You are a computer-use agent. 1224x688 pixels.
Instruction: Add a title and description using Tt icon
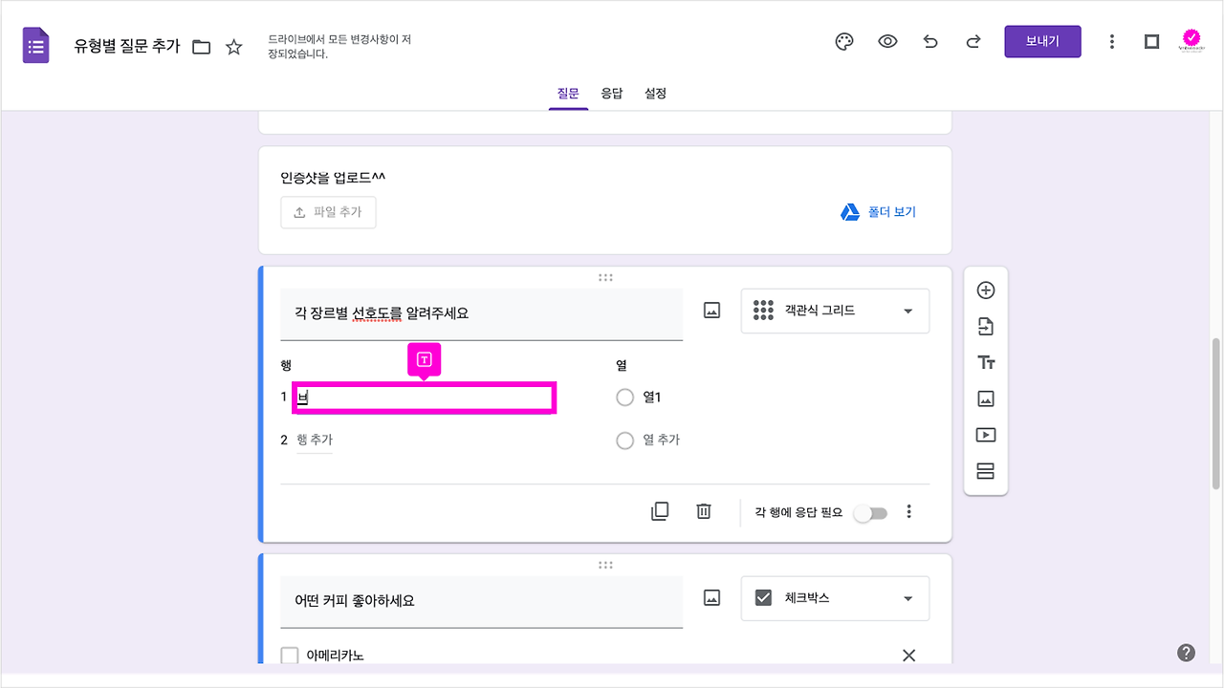pyautogui.click(x=986, y=362)
